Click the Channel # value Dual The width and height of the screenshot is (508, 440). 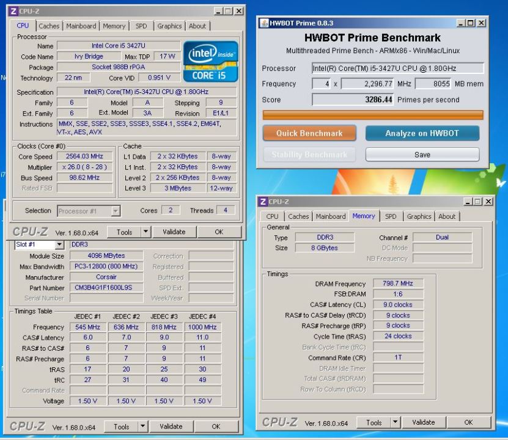[442, 237]
